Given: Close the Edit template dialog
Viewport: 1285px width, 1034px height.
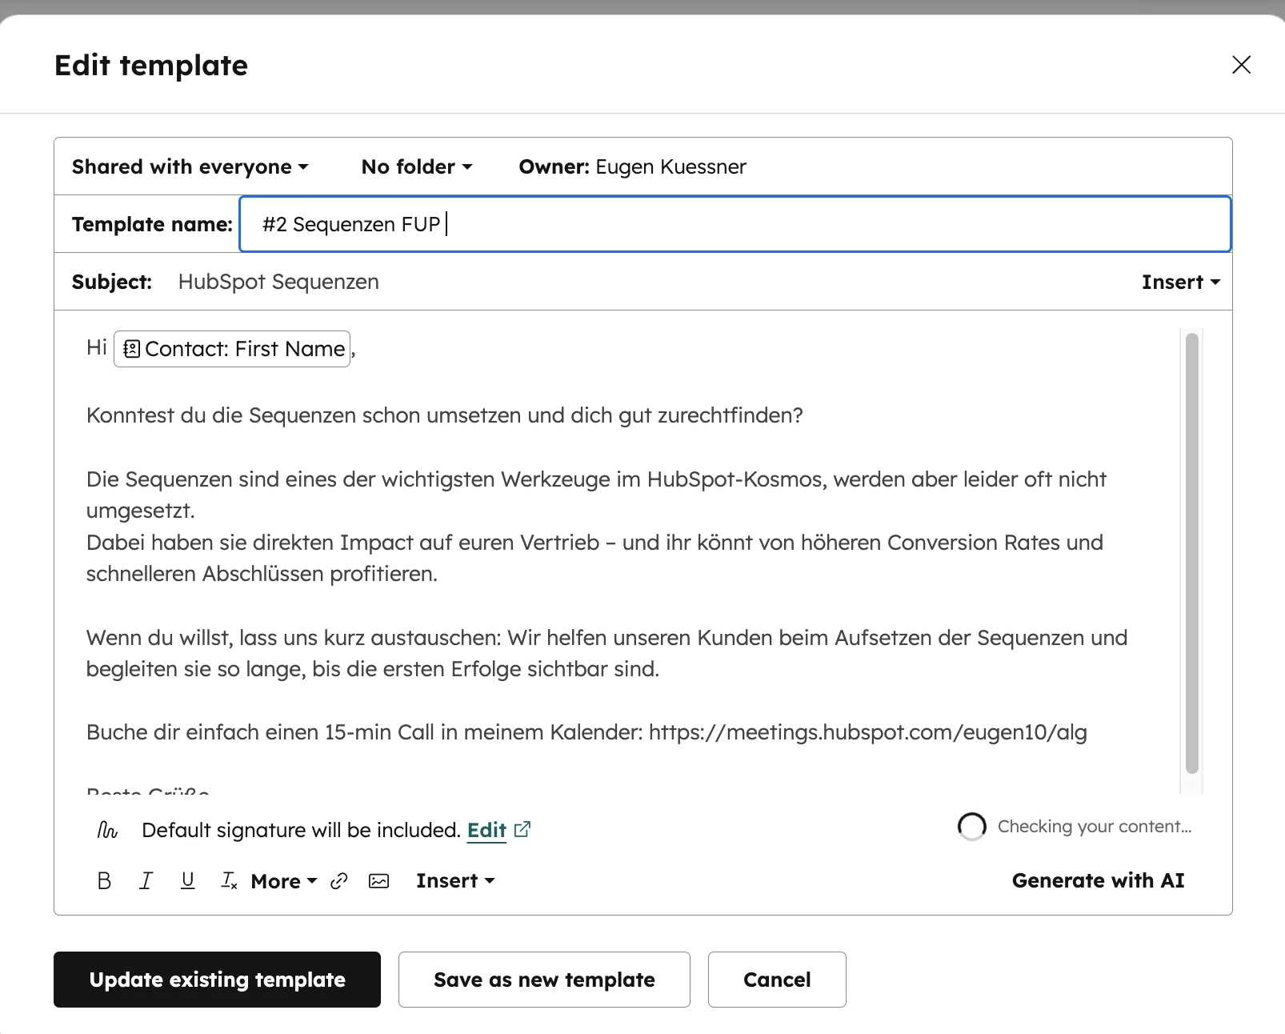Looking at the screenshot, I should coord(1241,65).
